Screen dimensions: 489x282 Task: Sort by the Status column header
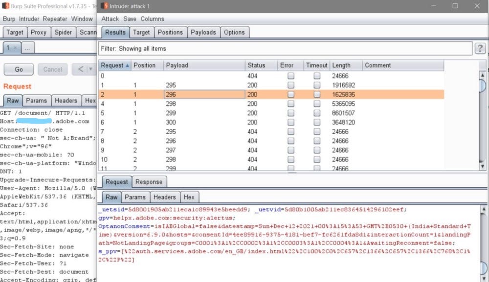(x=261, y=65)
